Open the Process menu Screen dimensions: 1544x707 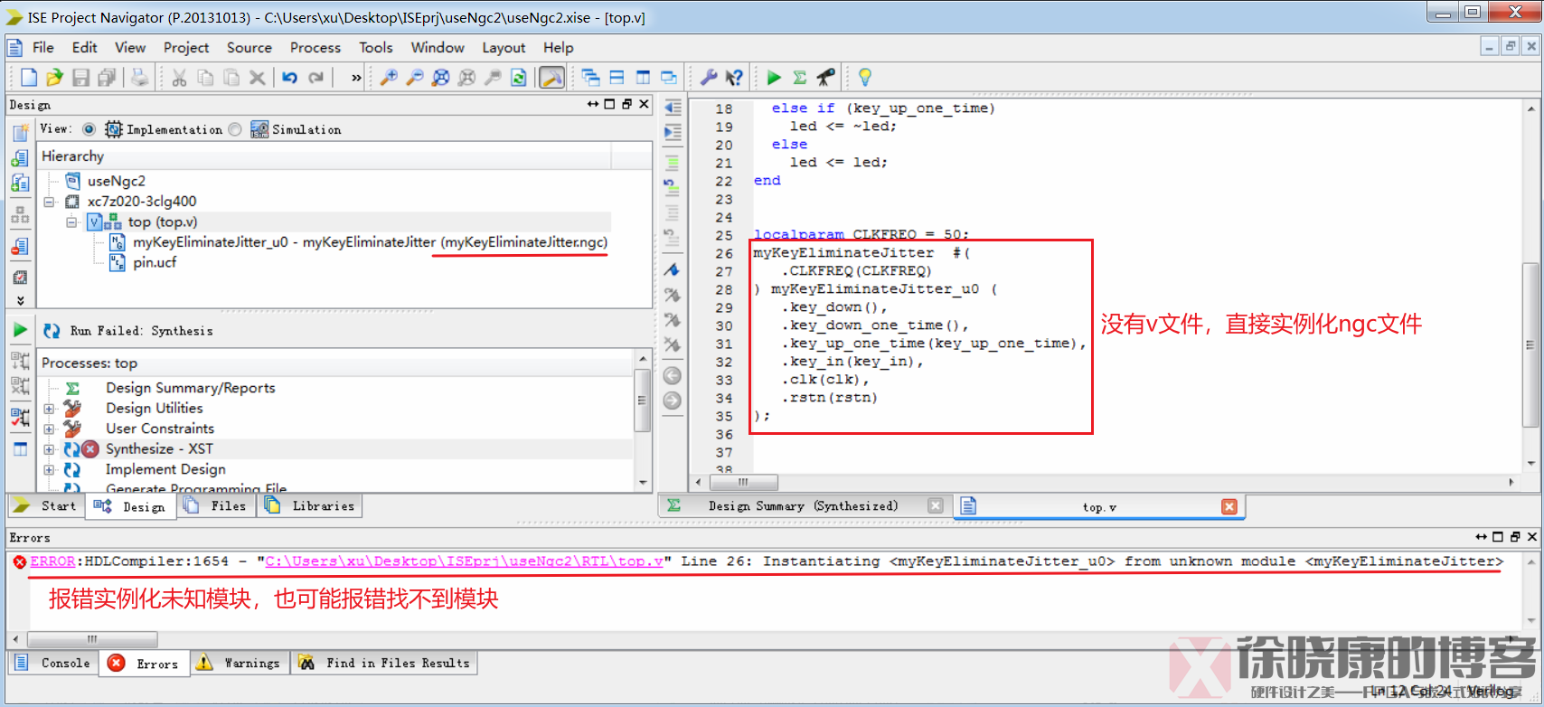[x=315, y=48]
